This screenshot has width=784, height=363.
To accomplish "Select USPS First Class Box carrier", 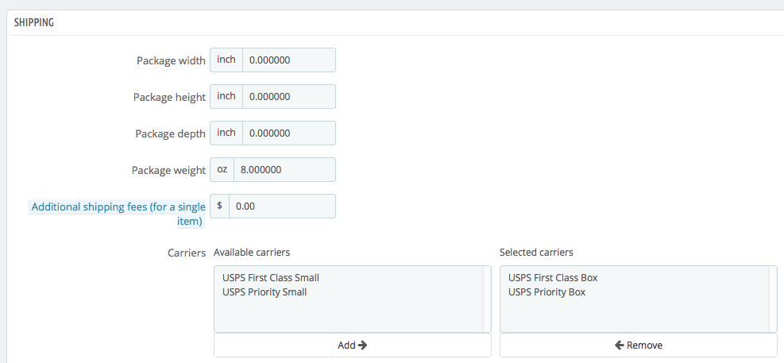I will tap(553, 277).
